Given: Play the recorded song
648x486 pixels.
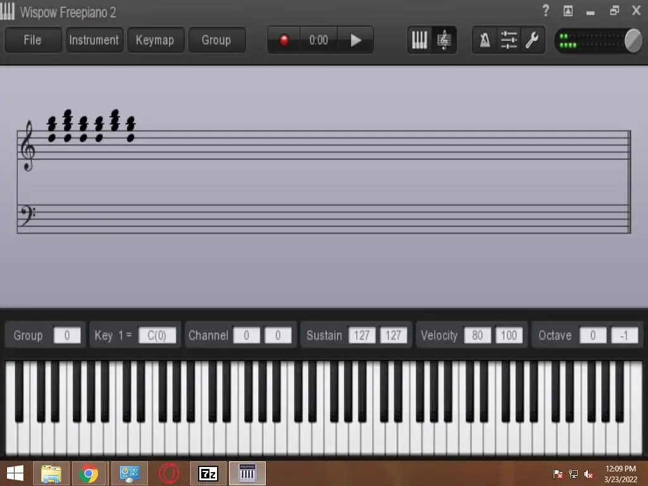Looking at the screenshot, I should [356, 40].
